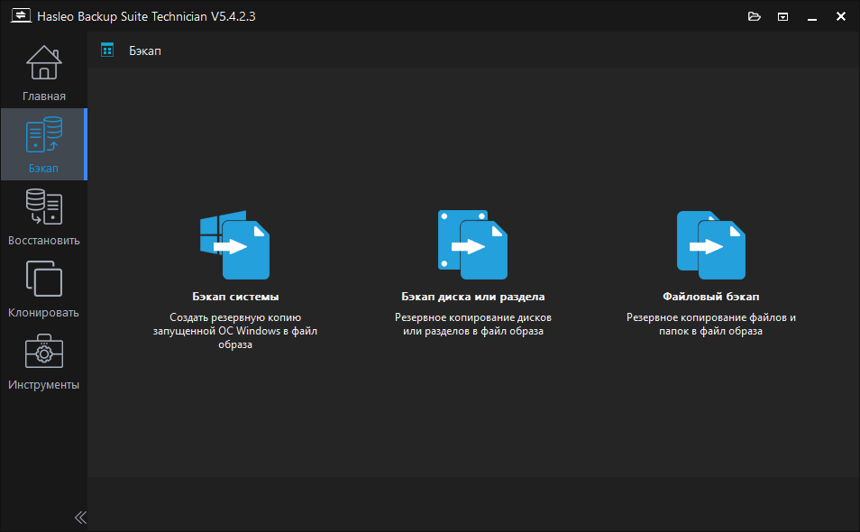Collapse the sidebar with double chevron
This screenshot has width=860, height=532.
[x=80, y=518]
